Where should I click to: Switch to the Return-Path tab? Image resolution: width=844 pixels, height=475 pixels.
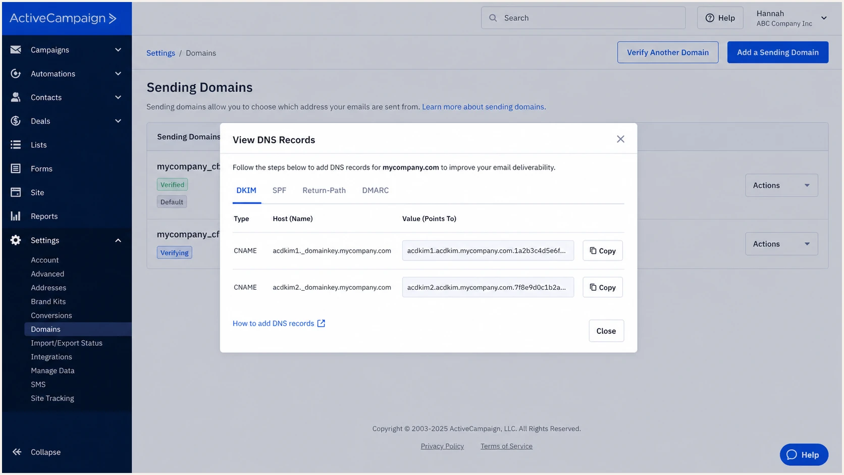coord(324,190)
